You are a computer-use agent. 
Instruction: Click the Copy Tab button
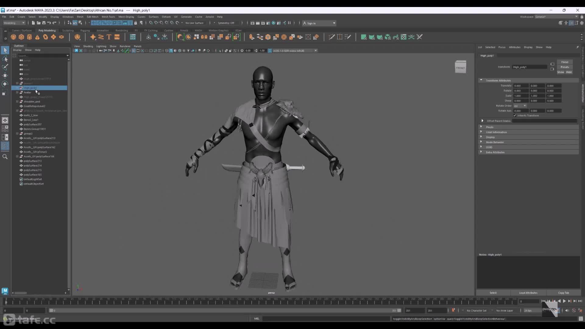(563, 293)
